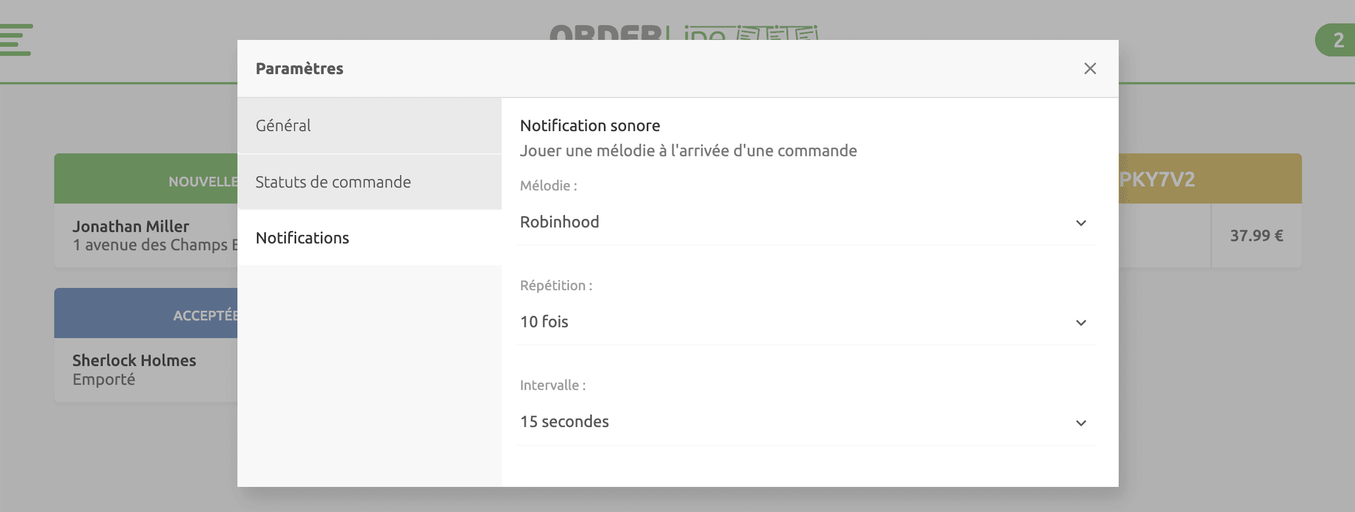Click the Notification sonore heading

click(x=590, y=125)
